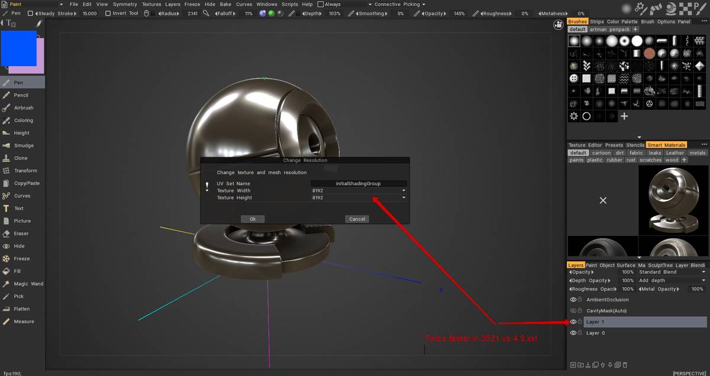The height and width of the screenshot is (376, 710).
Task: Toggle the Always checkbox
Action: (x=320, y=4)
